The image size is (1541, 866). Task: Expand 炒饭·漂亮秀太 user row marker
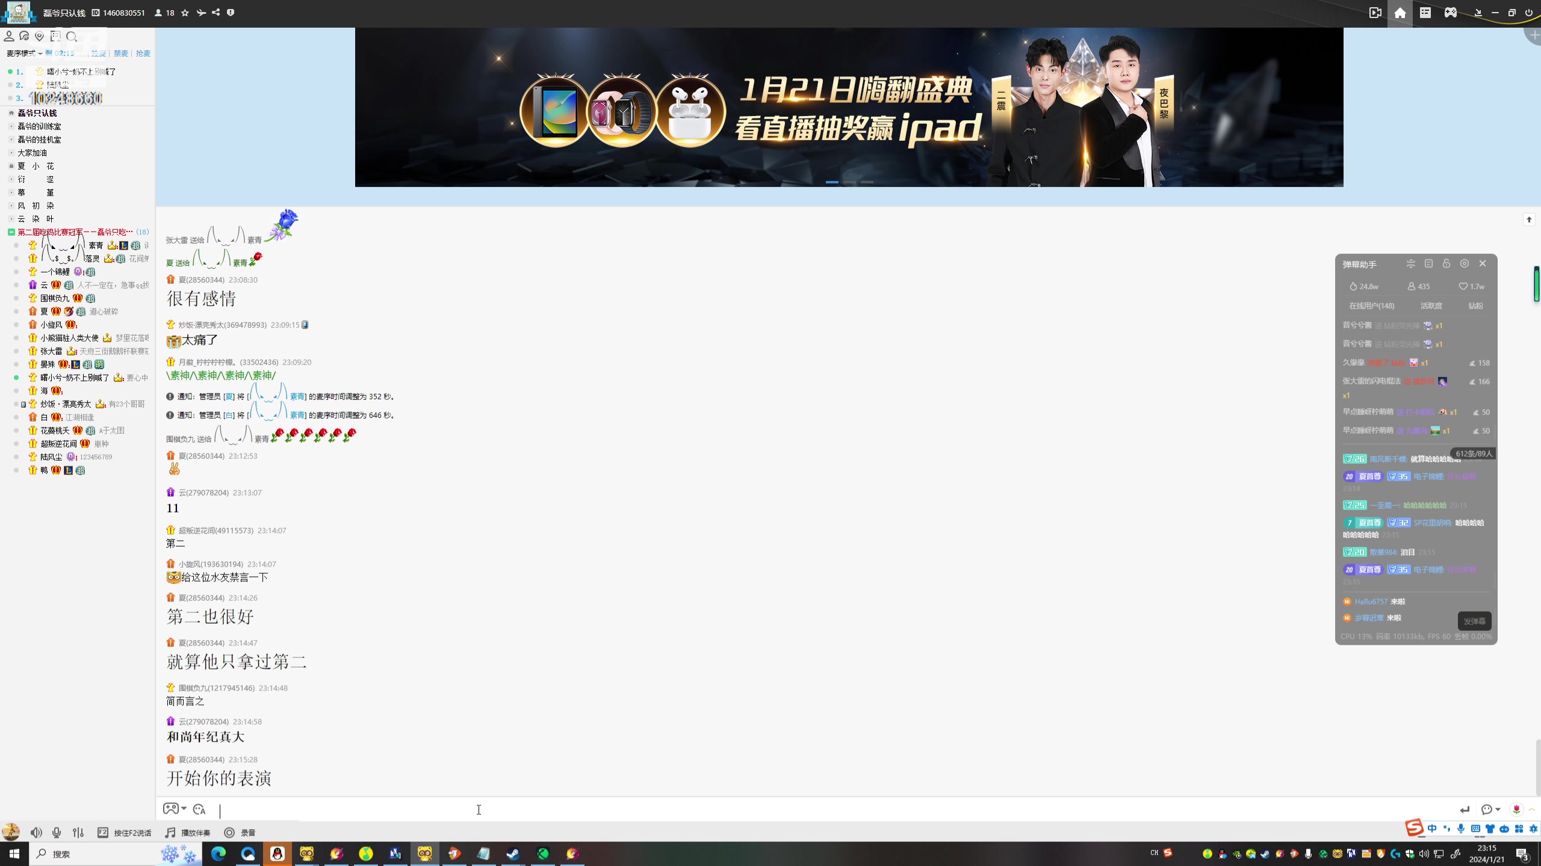click(x=23, y=404)
